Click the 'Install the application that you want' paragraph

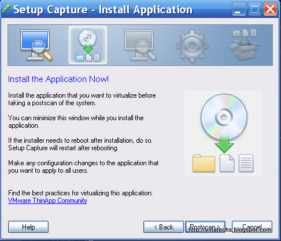point(82,99)
